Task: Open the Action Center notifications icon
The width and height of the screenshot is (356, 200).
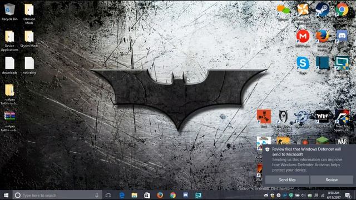Action: click(x=348, y=195)
